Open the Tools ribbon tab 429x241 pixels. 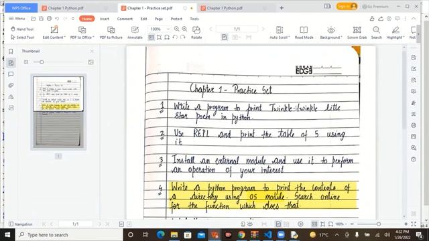[x=194, y=19]
